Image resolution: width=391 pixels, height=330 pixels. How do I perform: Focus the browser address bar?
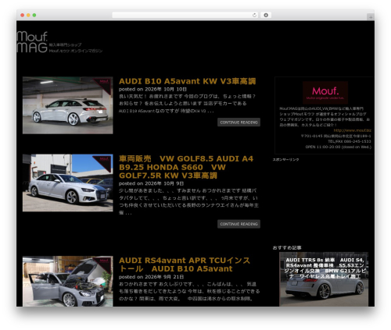(185, 15)
